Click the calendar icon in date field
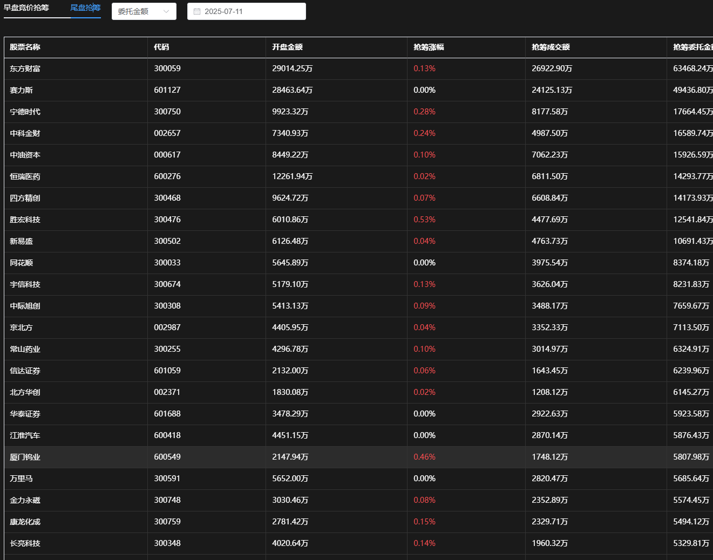 point(197,11)
